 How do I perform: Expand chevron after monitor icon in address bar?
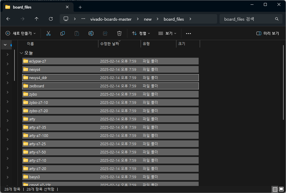pos(75,19)
